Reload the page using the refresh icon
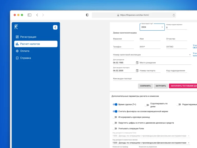The height and width of the screenshot is (148, 197). pos(174,15)
